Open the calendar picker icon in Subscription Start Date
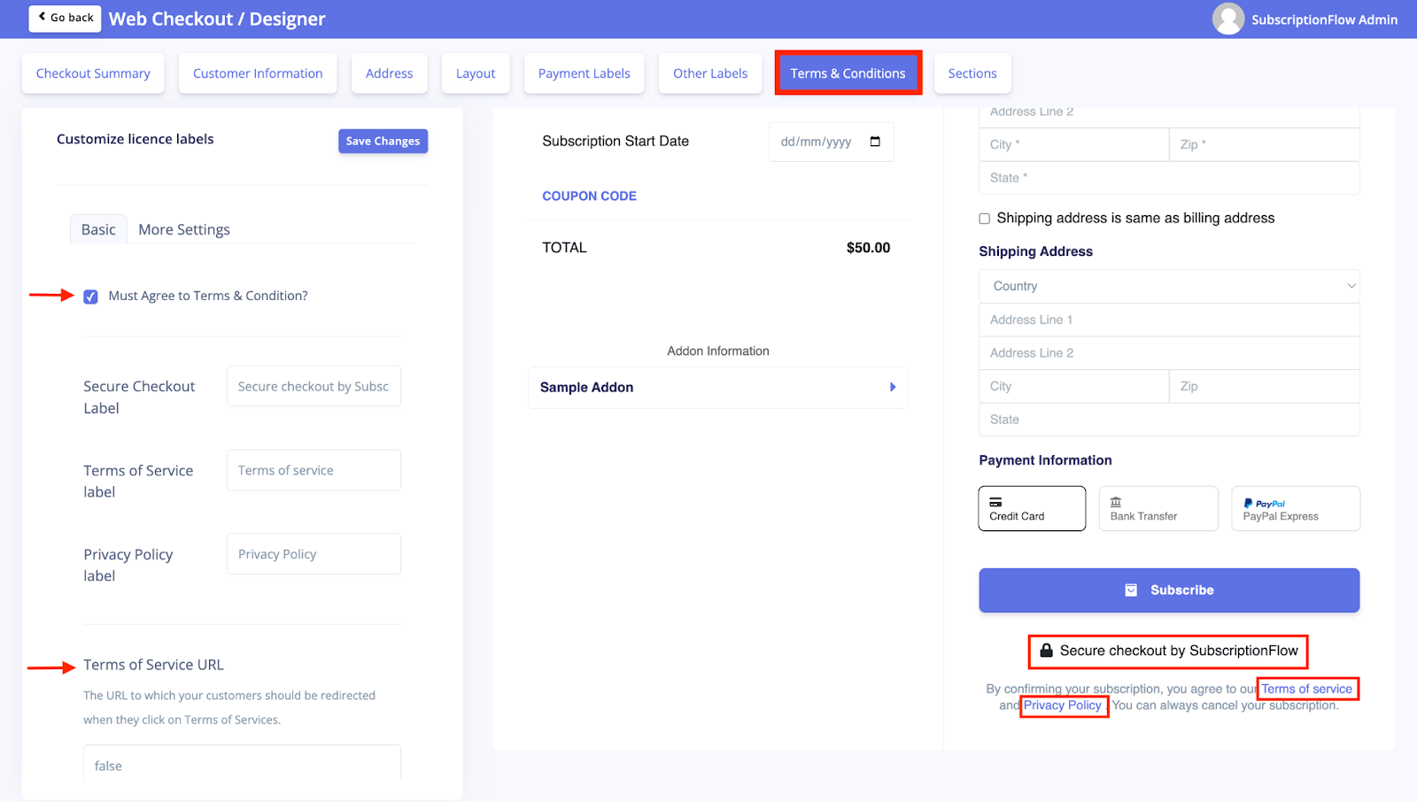This screenshot has width=1417, height=802. pos(875,142)
